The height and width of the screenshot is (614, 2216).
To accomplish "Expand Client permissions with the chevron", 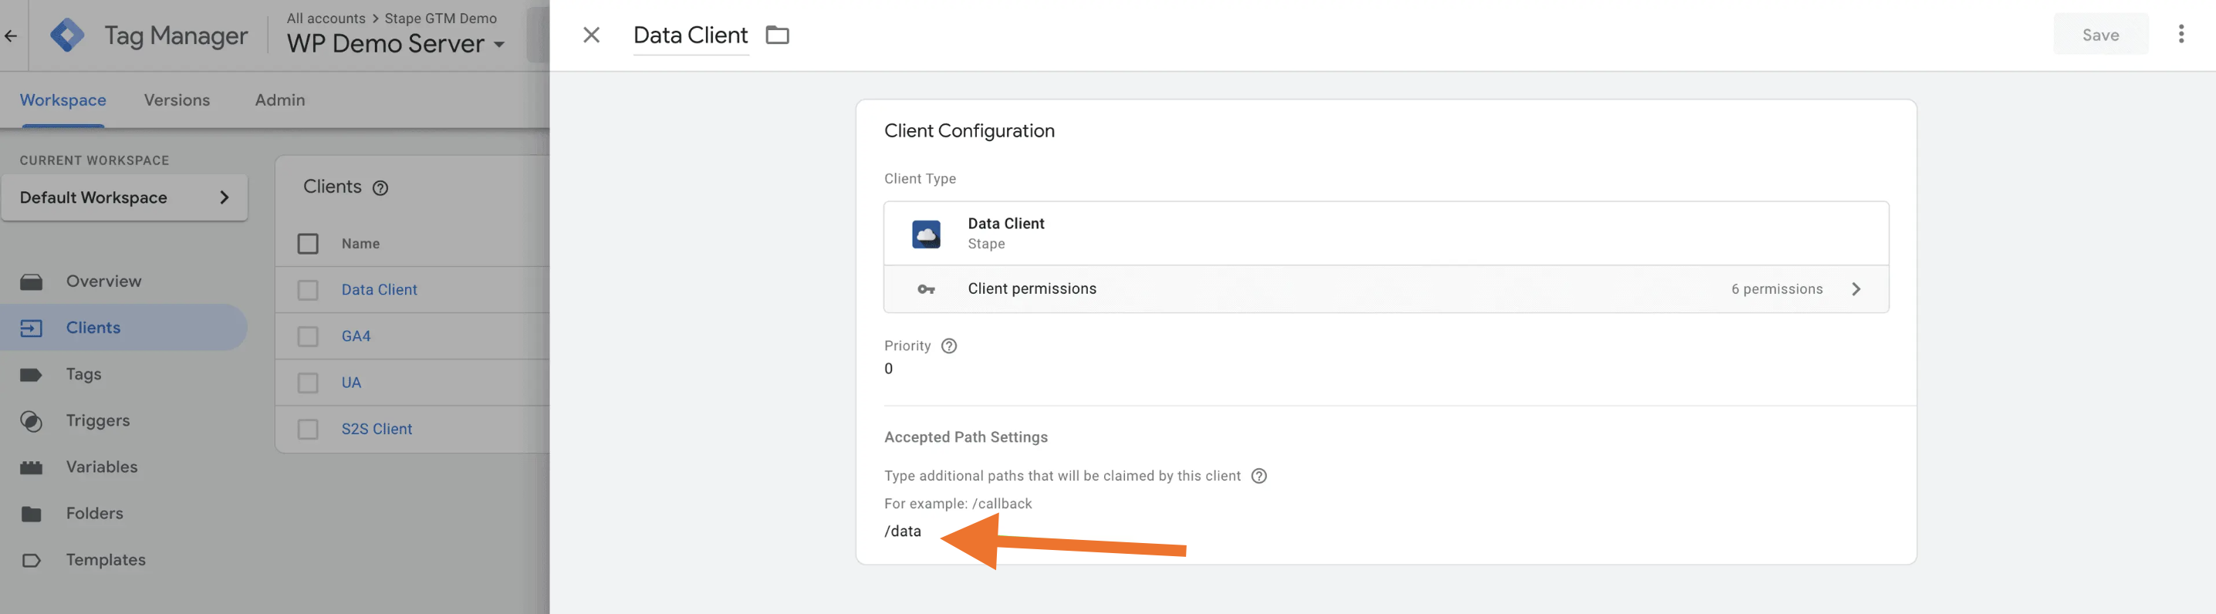I will (x=1856, y=289).
